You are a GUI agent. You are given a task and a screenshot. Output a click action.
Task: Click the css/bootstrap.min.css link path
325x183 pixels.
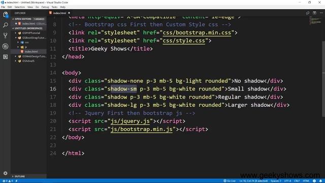[197, 33]
